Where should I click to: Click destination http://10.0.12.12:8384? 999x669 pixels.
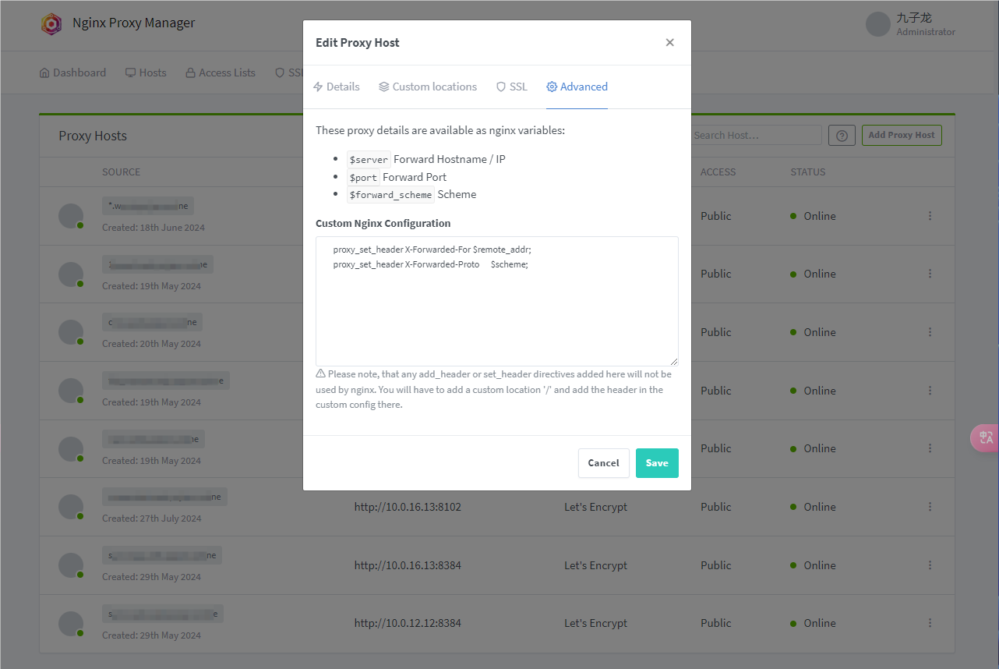pyautogui.click(x=408, y=623)
